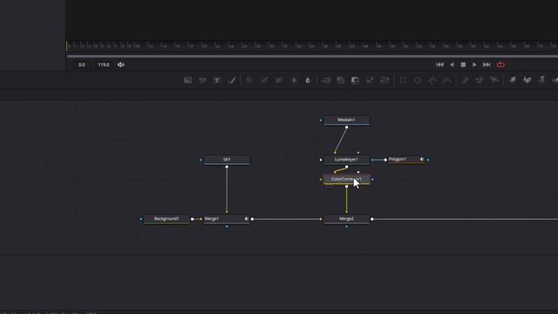Viewport: 558px width, 314px height.
Task: Select the Merge2 node
Action: (x=347, y=219)
